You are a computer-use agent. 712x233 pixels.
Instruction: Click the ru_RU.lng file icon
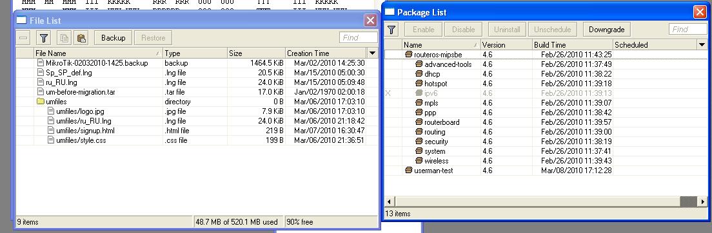pos(41,82)
